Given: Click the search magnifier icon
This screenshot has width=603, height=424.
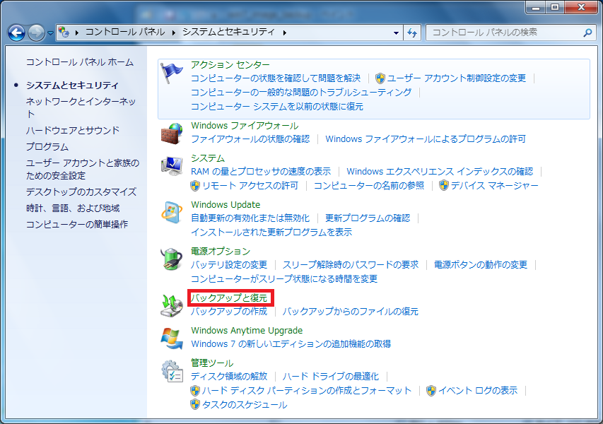Looking at the screenshot, I should (587, 33).
